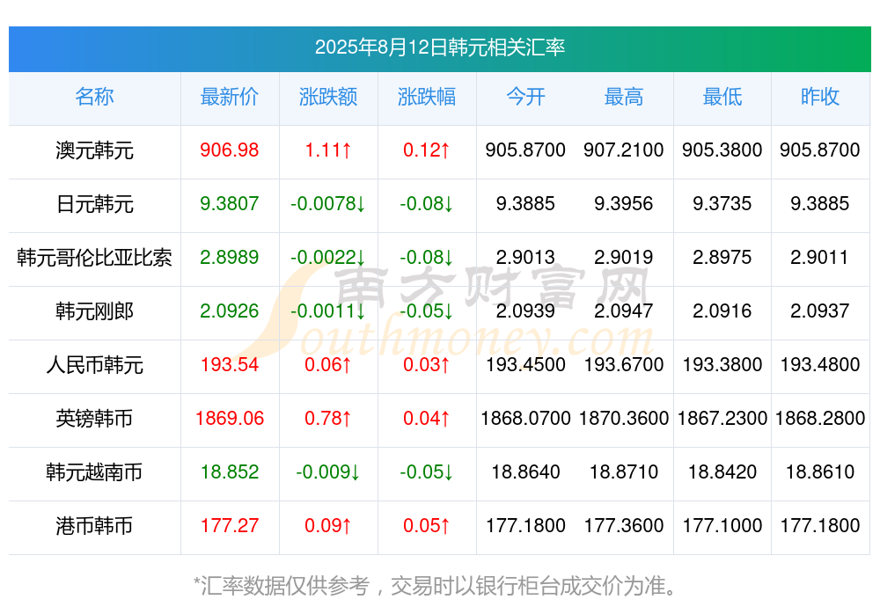The height and width of the screenshot is (614, 880).
Task: Click the 最高 column header
Action: tap(624, 97)
